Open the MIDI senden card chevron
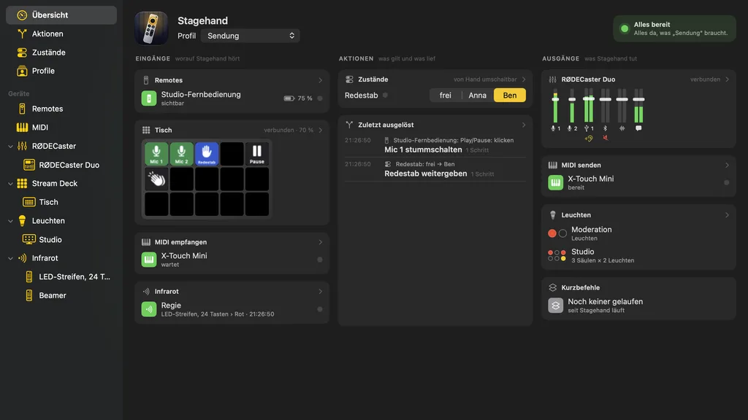Screen dimensions: 748x420 pyautogui.click(x=727, y=166)
